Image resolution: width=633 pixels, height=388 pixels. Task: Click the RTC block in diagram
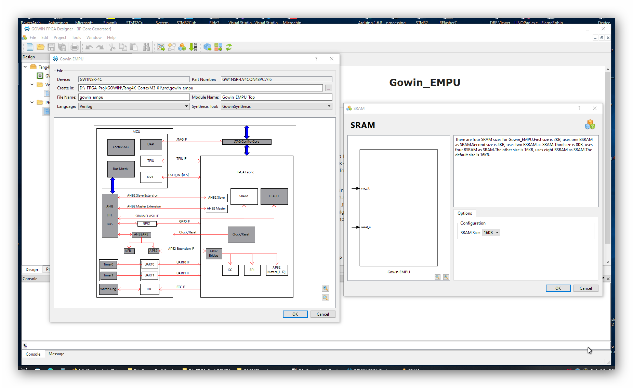click(x=149, y=289)
